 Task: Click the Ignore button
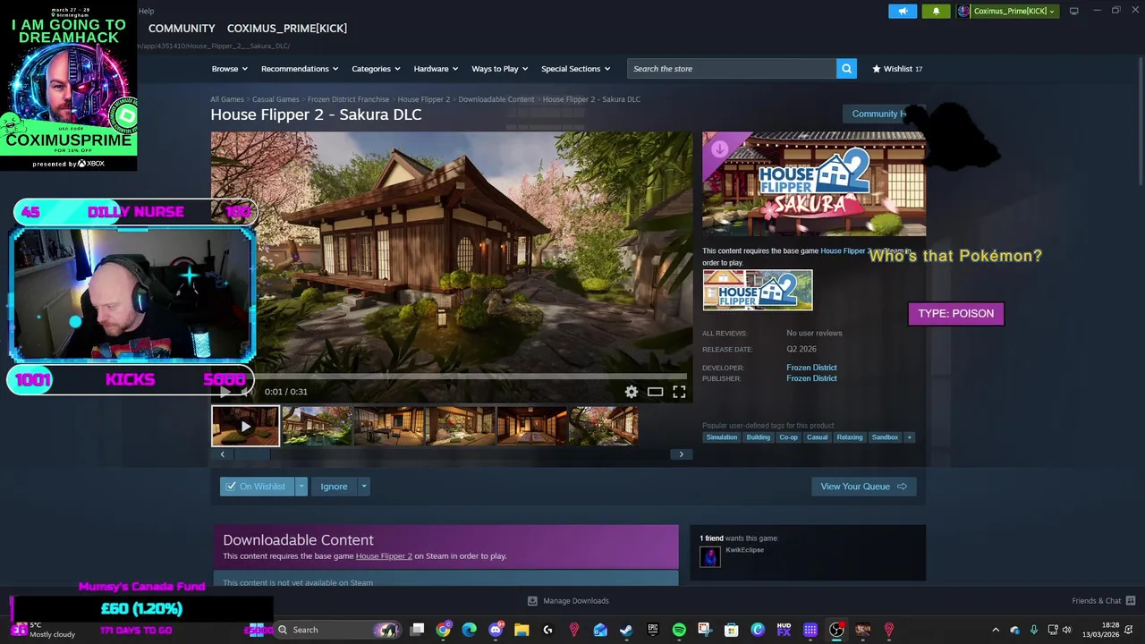tap(334, 487)
